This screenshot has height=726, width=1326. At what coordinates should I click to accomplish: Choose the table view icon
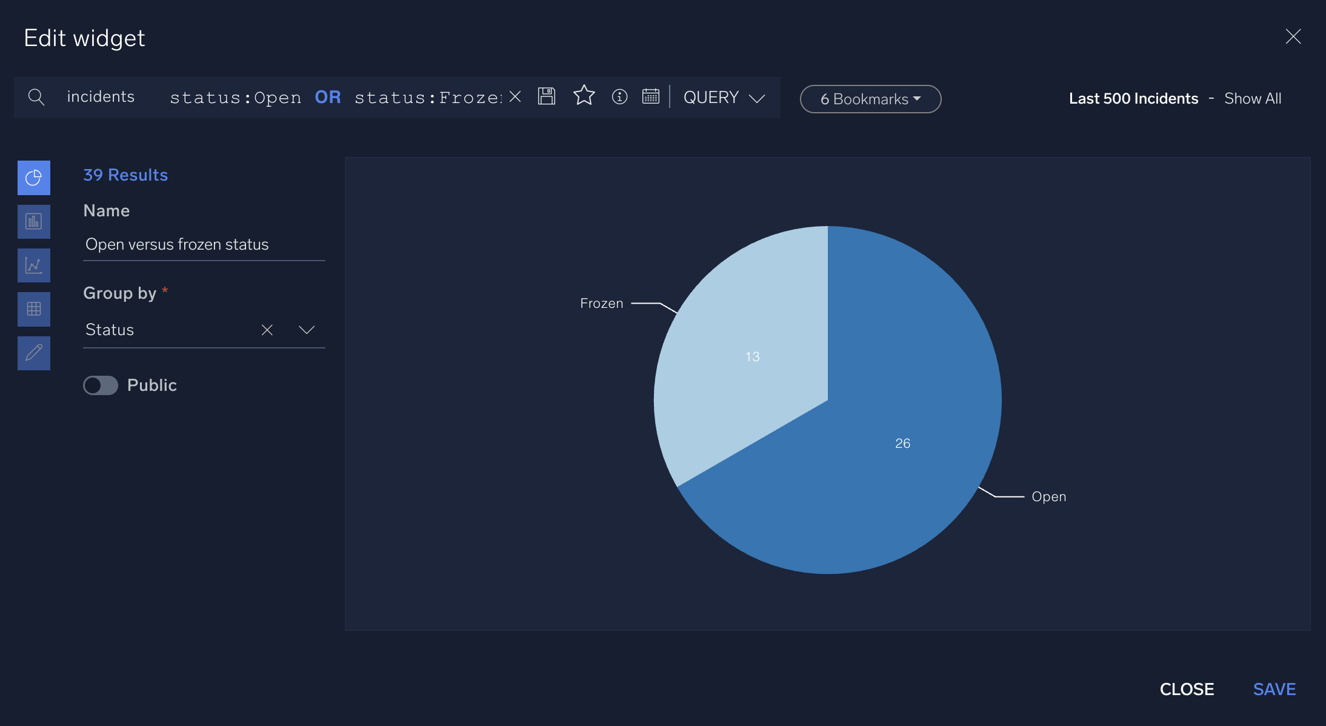[x=34, y=308]
